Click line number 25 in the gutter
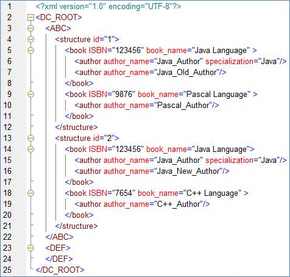290x277 pixels. click(x=8, y=270)
